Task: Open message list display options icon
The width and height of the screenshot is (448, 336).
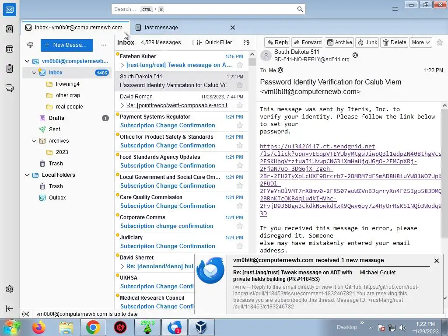Action: [x=247, y=42]
